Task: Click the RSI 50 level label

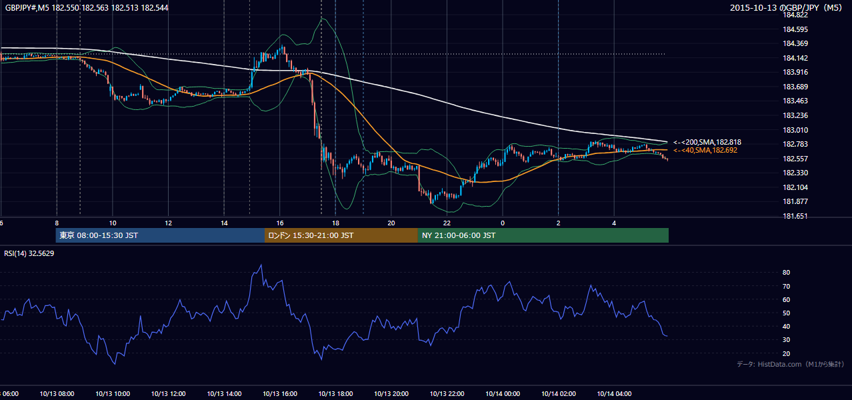Action: pyautogui.click(x=786, y=313)
